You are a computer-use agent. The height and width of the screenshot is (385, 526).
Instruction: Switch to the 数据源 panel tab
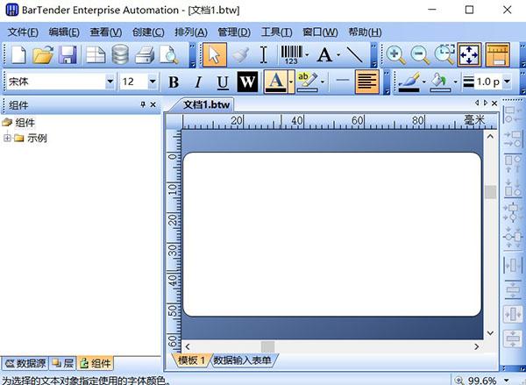[25, 363]
